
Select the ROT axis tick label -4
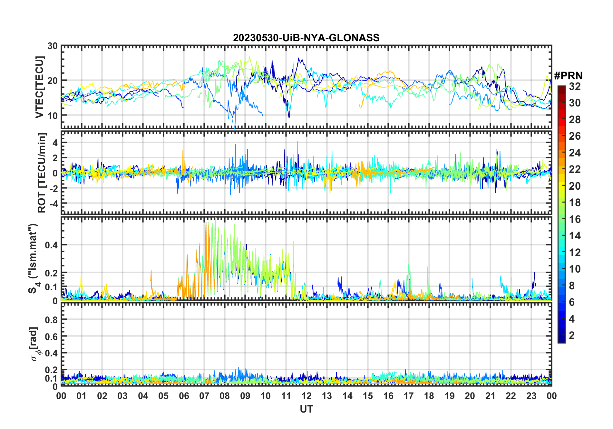point(54,204)
